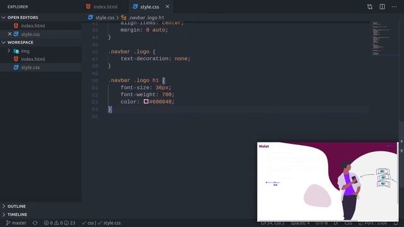Viewport: 404px width, 227px height.
Task: Expand the img folder chevron
Action: (x=9, y=50)
